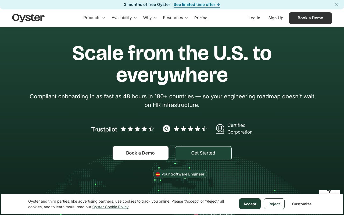
Task: Click the G2 star rating
Action: click(x=191, y=129)
